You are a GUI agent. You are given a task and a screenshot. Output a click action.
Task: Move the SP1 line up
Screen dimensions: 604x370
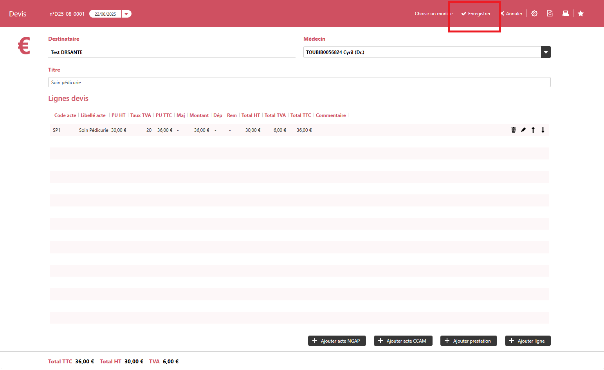pyautogui.click(x=533, y=130)
